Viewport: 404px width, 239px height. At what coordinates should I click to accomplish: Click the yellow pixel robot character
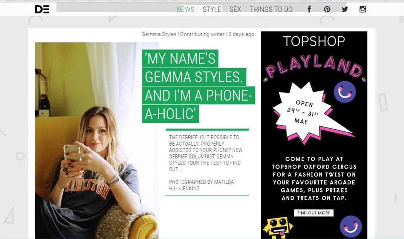(278, 228)
